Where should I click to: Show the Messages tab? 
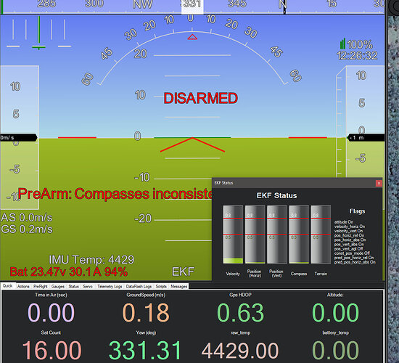tap(179, 287)
